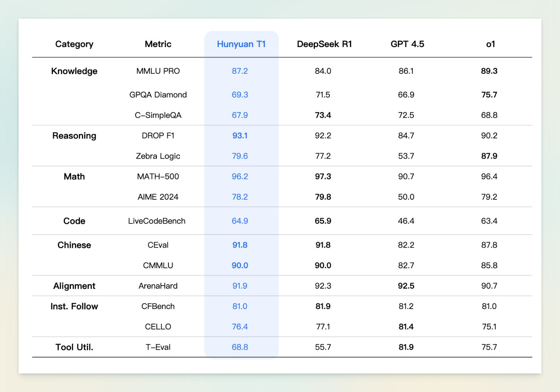Select Hunyuan T1 CELLO score 76.4
Screen dimensions: 560x392
coord(240,326)
